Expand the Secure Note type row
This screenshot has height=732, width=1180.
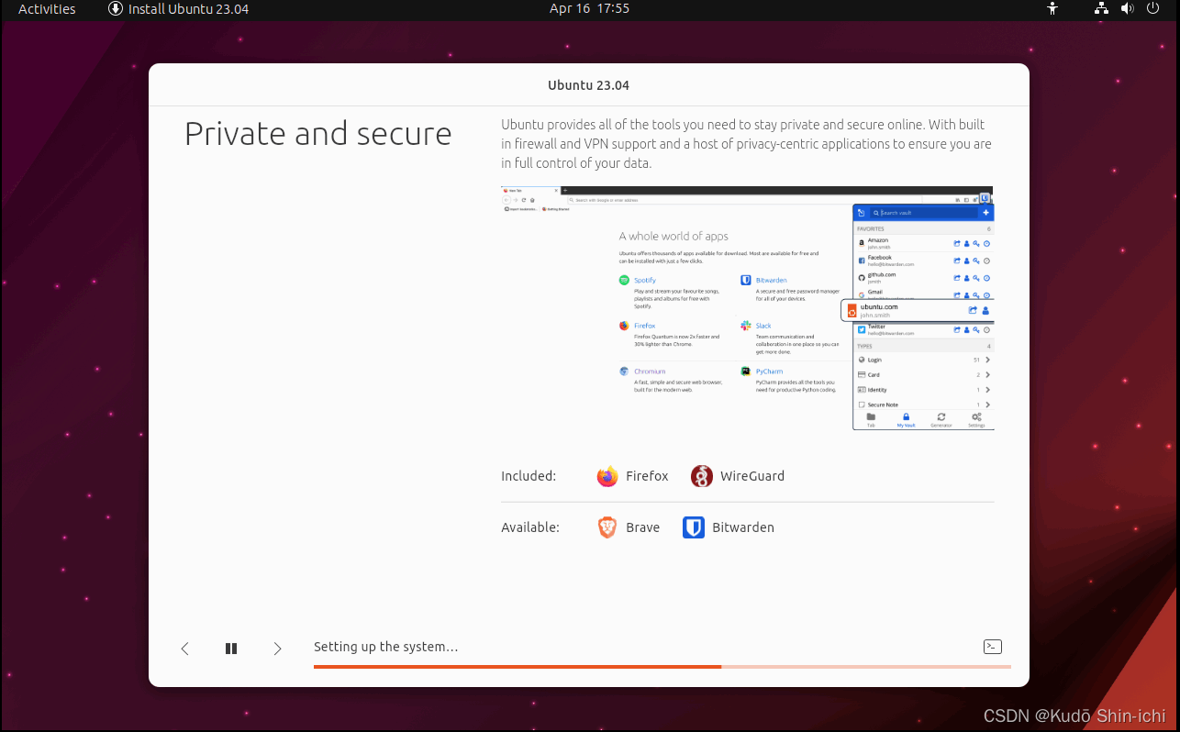[x=923, y=405]
